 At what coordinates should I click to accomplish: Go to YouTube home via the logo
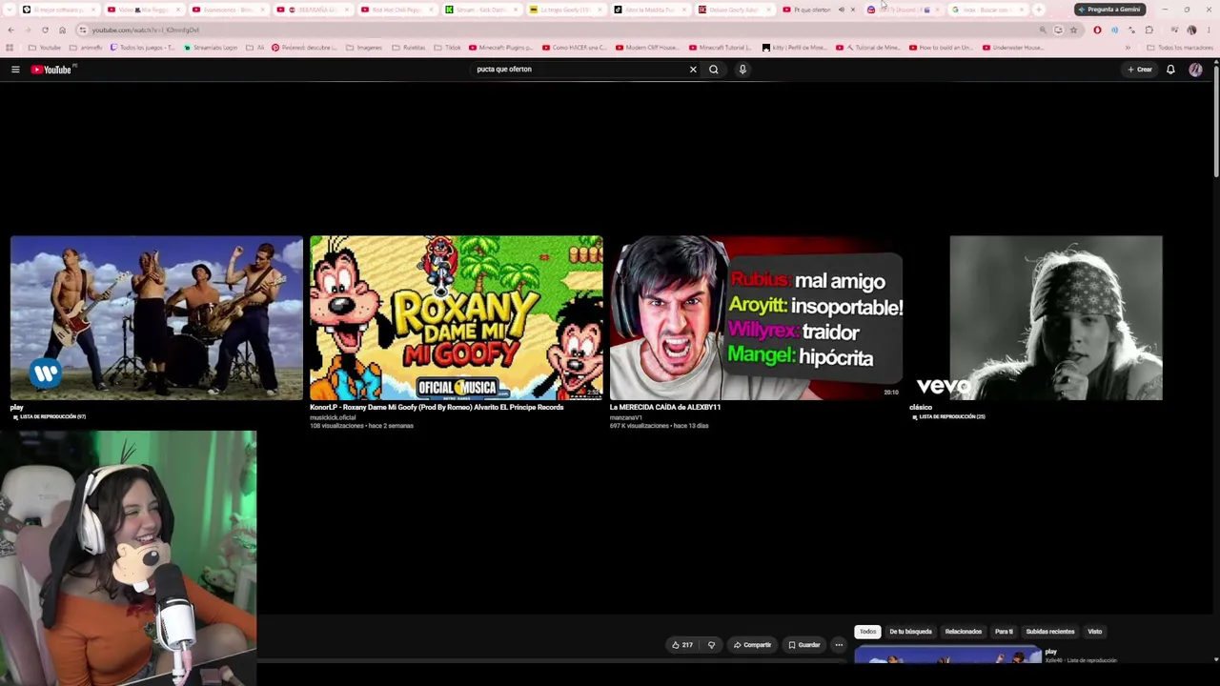click(51, 70)
